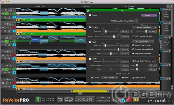Click the 1:00:01.592 timecode display
Screen dimensions: 174x105
(85, 99)
